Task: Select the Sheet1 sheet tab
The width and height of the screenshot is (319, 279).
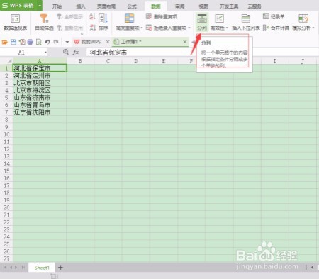Action: (42, 268)
